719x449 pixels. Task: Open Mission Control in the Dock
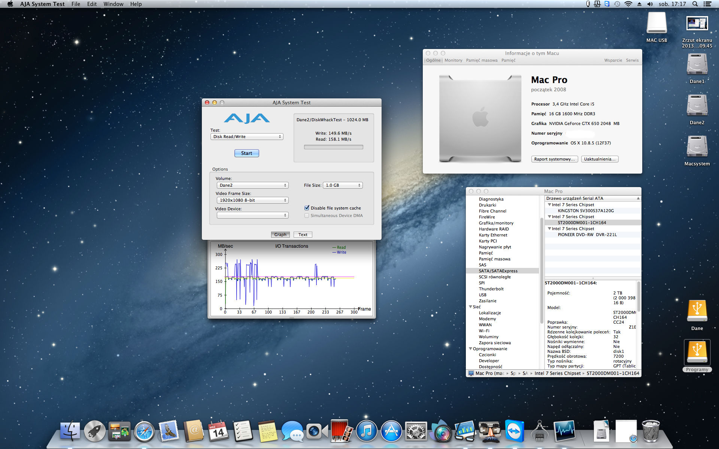[x=119, y=431]
